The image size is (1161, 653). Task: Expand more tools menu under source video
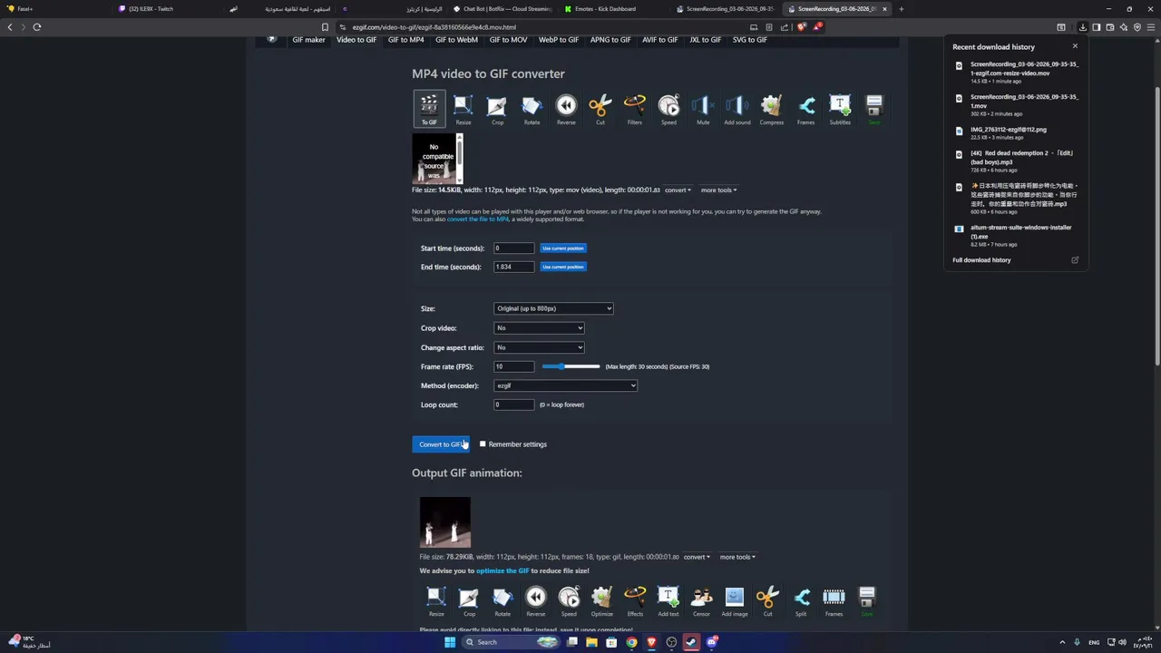[x=718, y=190]
